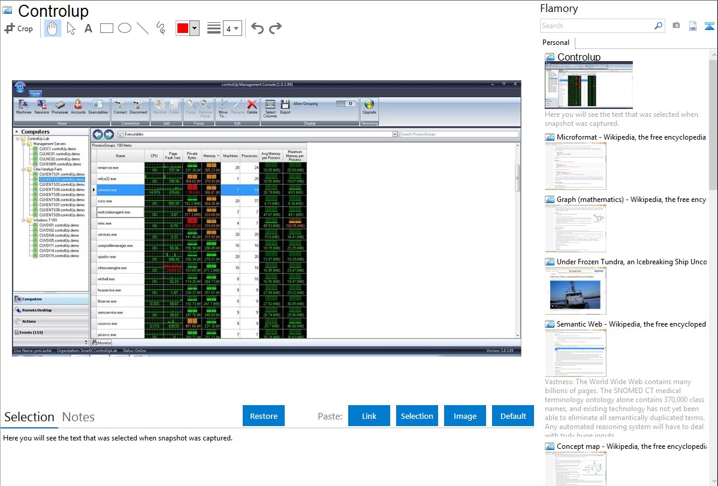
Task: Click the Restore button
Action: (264, 416)
